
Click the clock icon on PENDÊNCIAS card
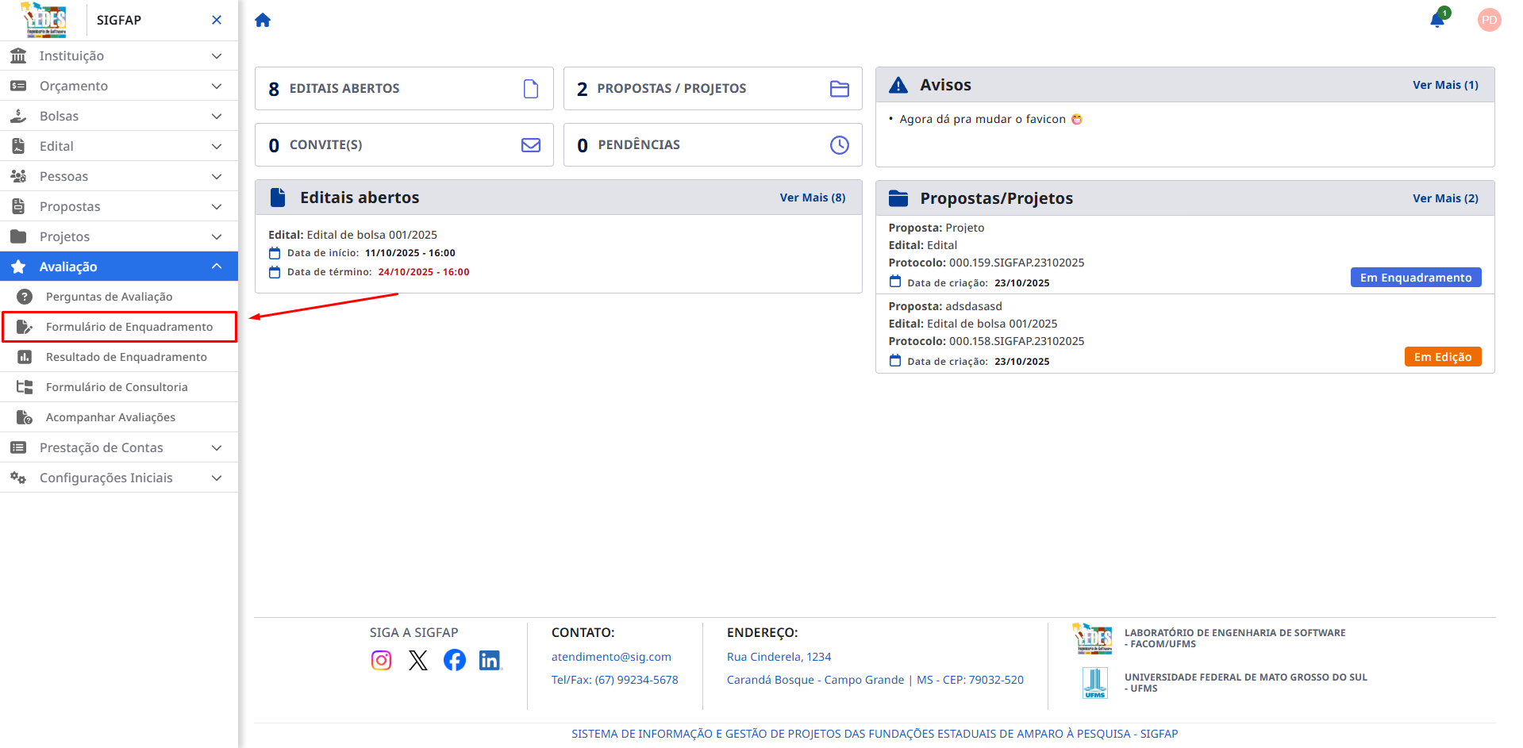point(839,144)
